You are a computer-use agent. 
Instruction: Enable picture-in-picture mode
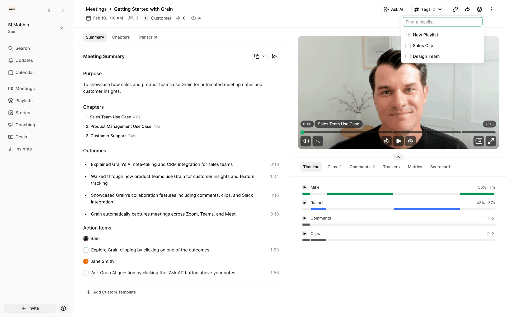click(479, 141)
